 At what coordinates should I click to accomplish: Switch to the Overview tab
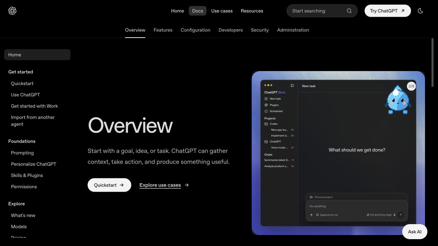tap(135, 30)
